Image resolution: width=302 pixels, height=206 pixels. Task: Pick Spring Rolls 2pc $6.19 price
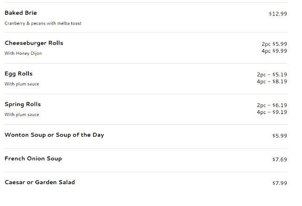click(x=272, y=105)
